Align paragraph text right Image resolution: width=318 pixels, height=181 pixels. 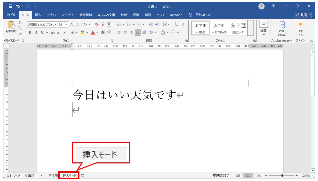(x=131, y=33)
